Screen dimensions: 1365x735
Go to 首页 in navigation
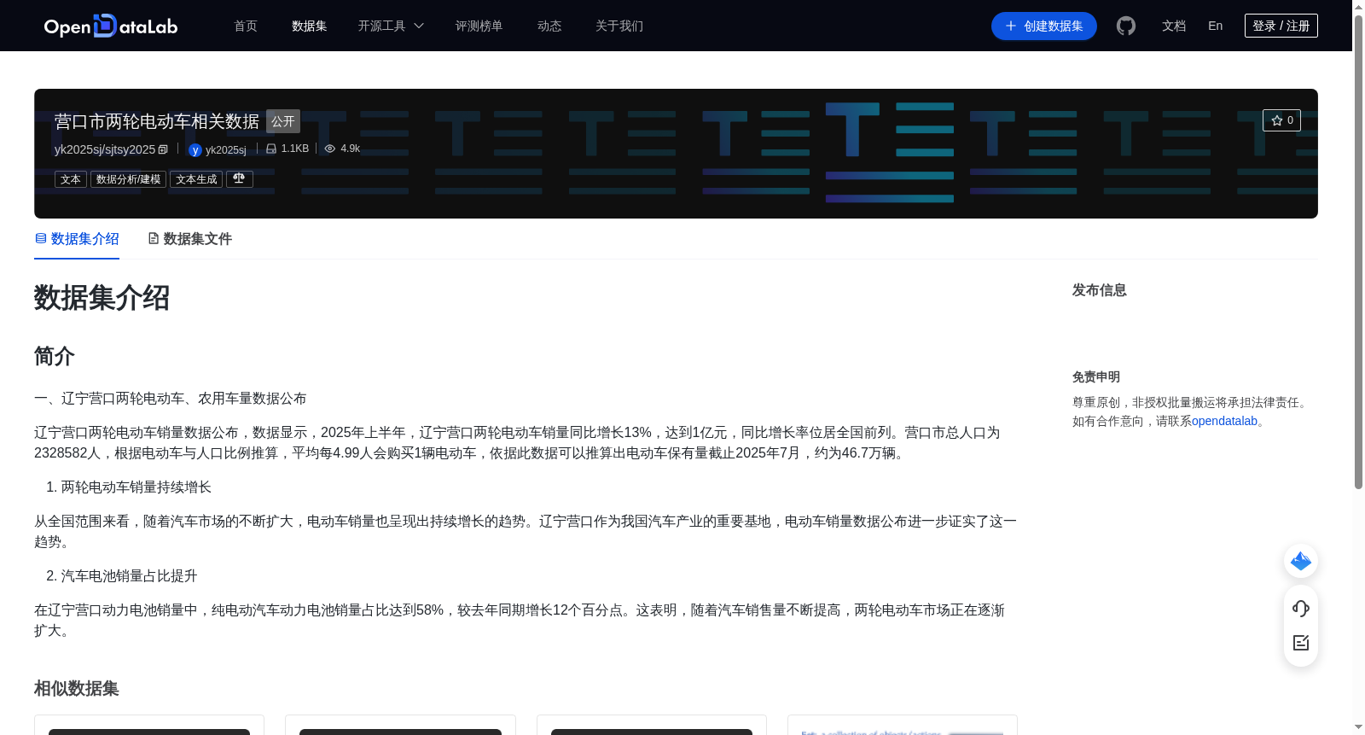pyautogui.click(x=246, y=26)
